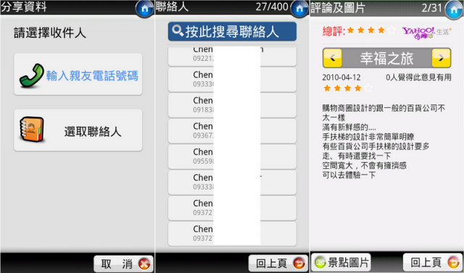Click the 2/31 review counter
The width and height of the screenshot is (464, 273).
[432, 8]
